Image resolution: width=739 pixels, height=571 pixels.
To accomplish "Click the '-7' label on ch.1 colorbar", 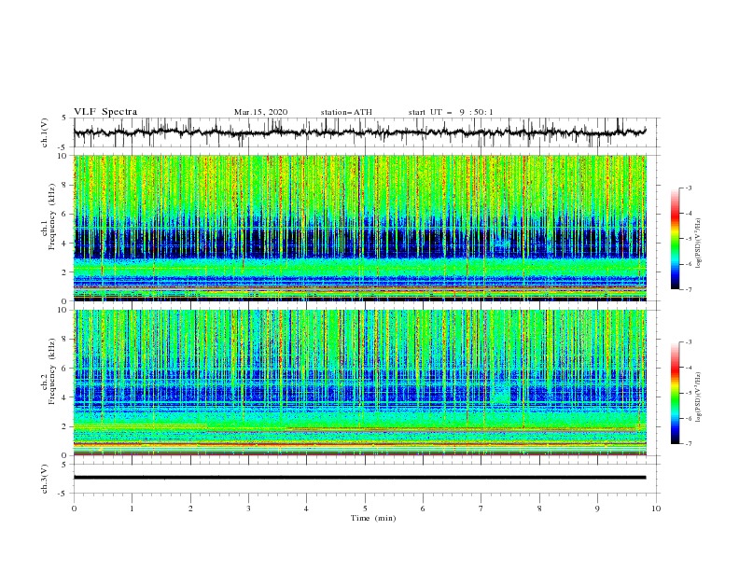I will 689,289.
